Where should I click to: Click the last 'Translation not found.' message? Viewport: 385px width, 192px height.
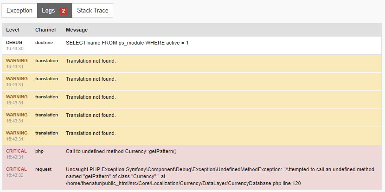[90, 134]
